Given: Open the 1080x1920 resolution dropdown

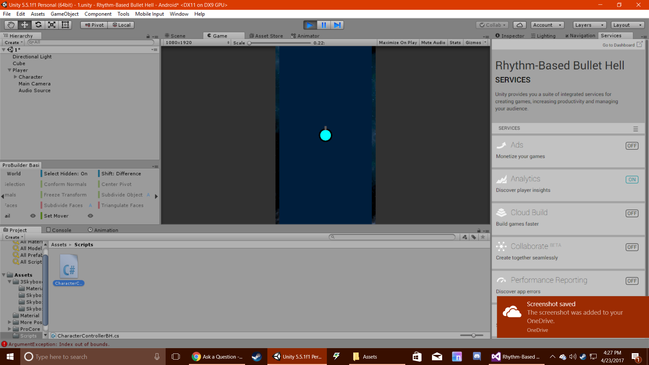Looking at the screenshot, I should [x=197, y=43].
